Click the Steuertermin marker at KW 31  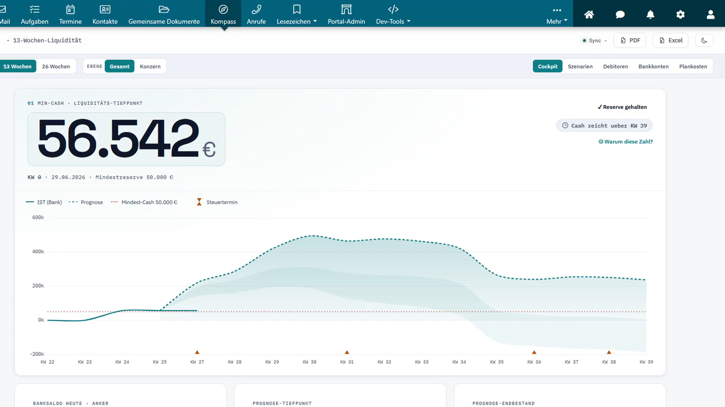click(347, 352)
